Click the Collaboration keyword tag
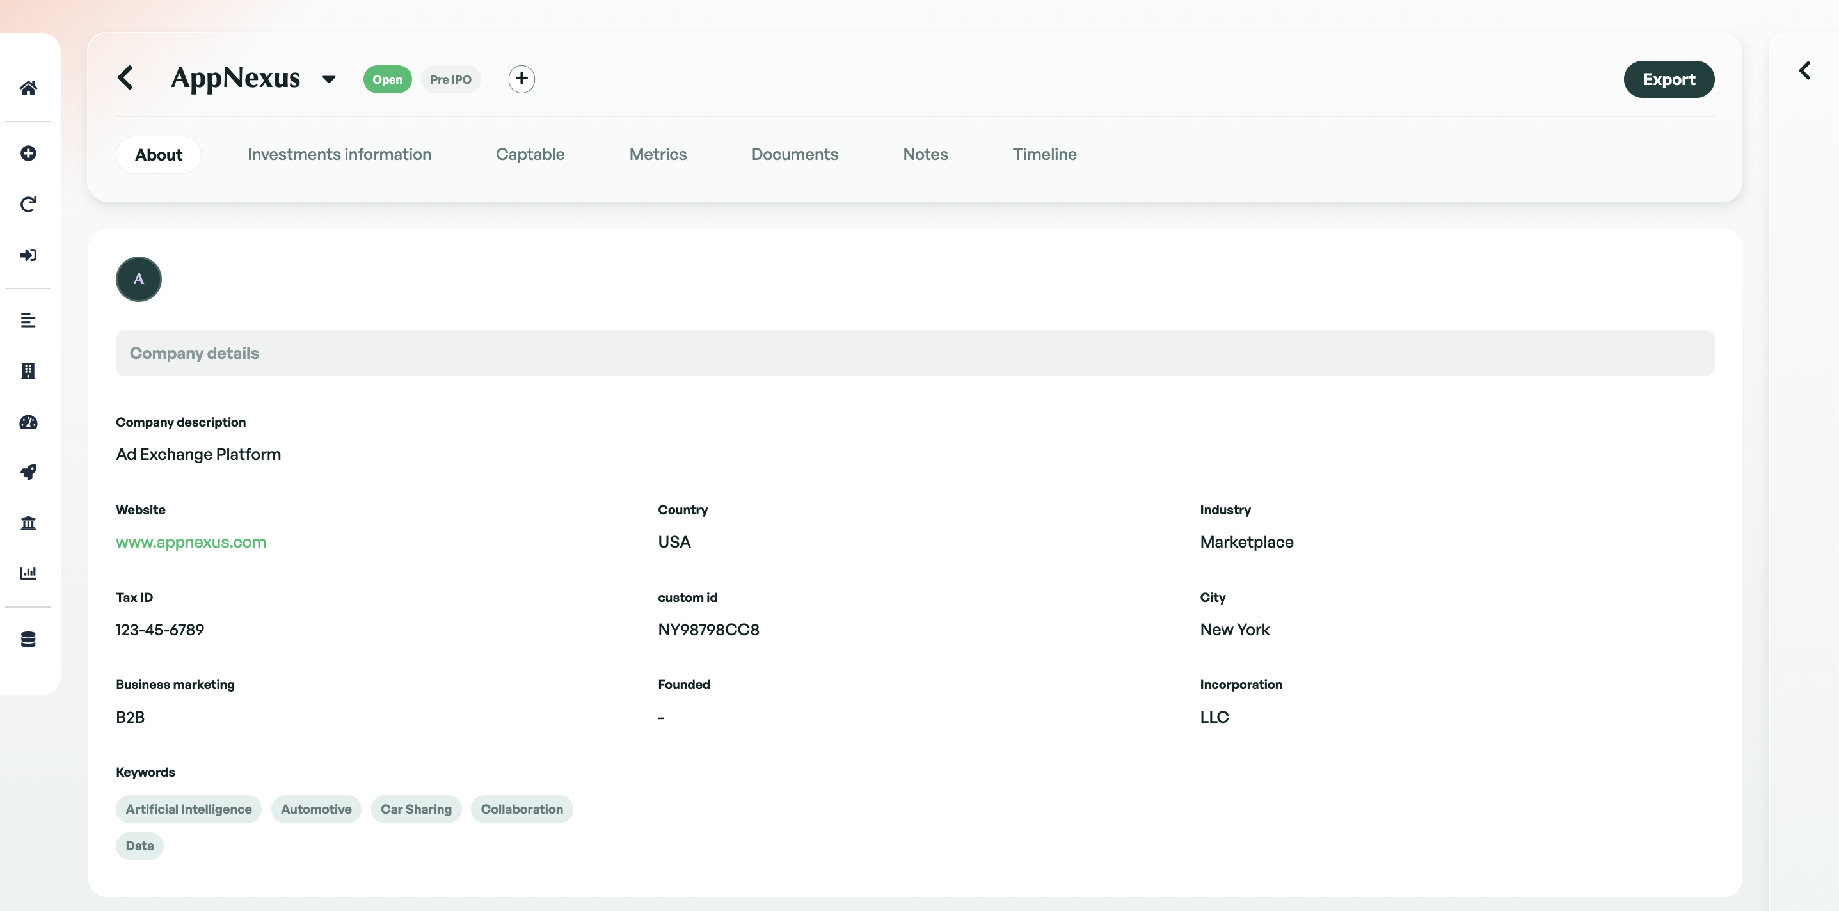Image resolution: width=1839 pixels, height=911 pixels. tap(522, 809)
